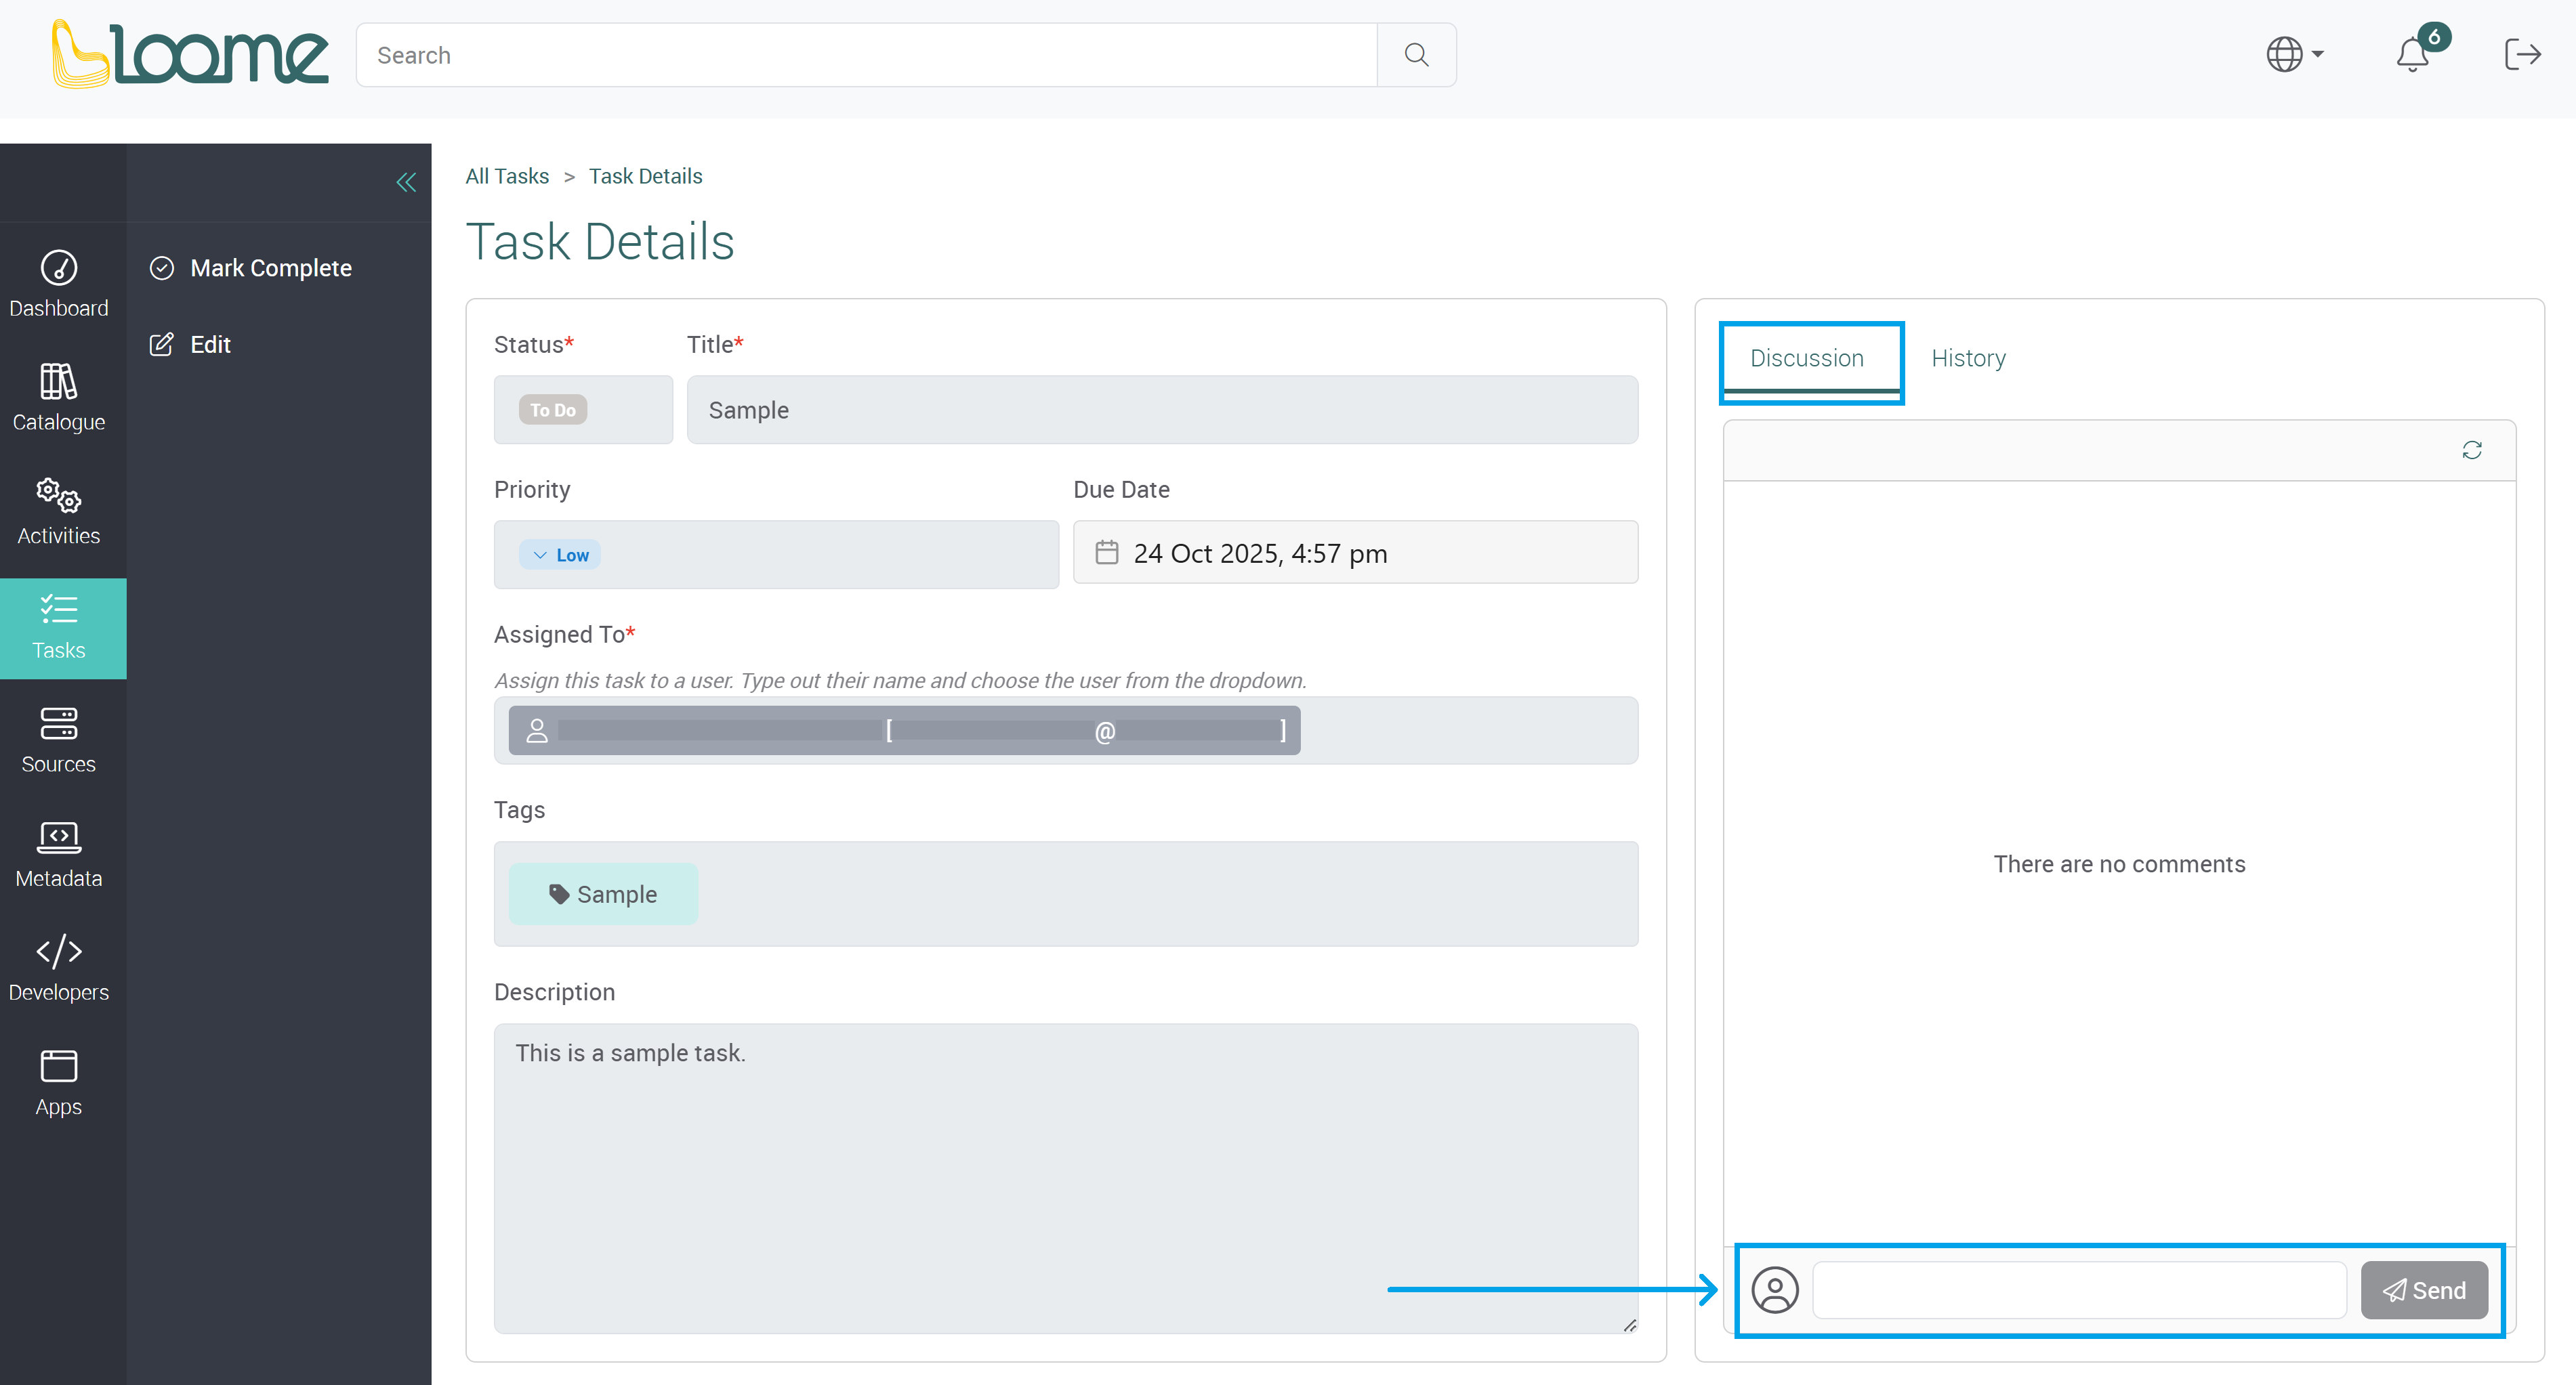Select the Discussion tab
The width and height of the screenshot is (2576, 1385).
click(1808, 359)
